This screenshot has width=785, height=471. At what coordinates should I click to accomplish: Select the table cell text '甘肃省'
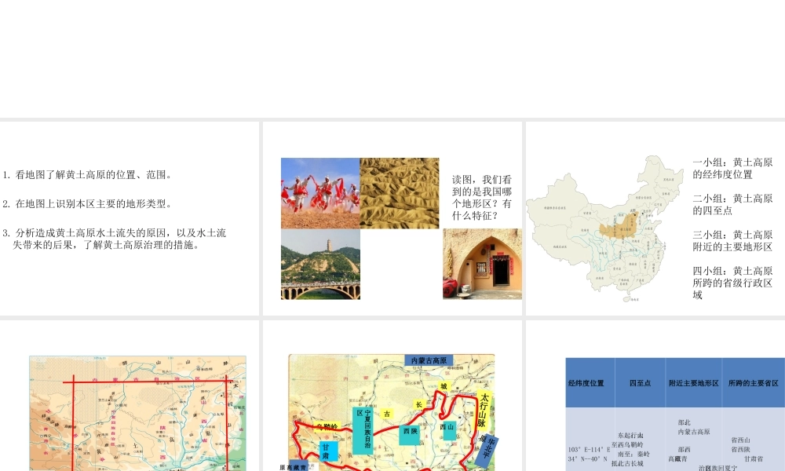point(754,458)
